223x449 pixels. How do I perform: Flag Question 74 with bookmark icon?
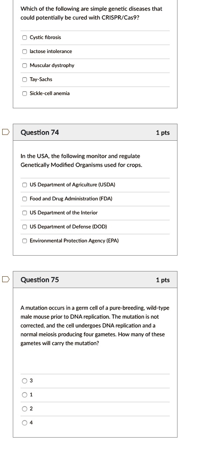pyautogui.click(x=6, y=132)
